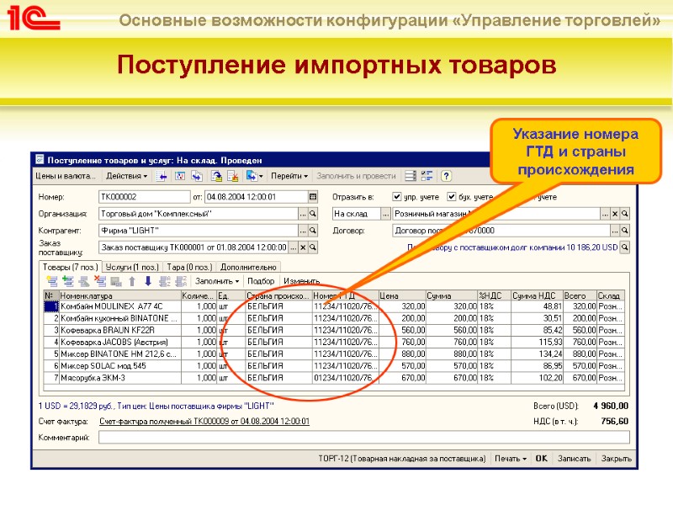The width and height of the screenshot is (673, 505).
Task: Toggle the налог. учете checkbox
Action: [505, 195]
